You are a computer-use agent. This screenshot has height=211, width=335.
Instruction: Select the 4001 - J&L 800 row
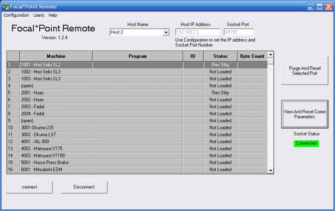[137, 142]
